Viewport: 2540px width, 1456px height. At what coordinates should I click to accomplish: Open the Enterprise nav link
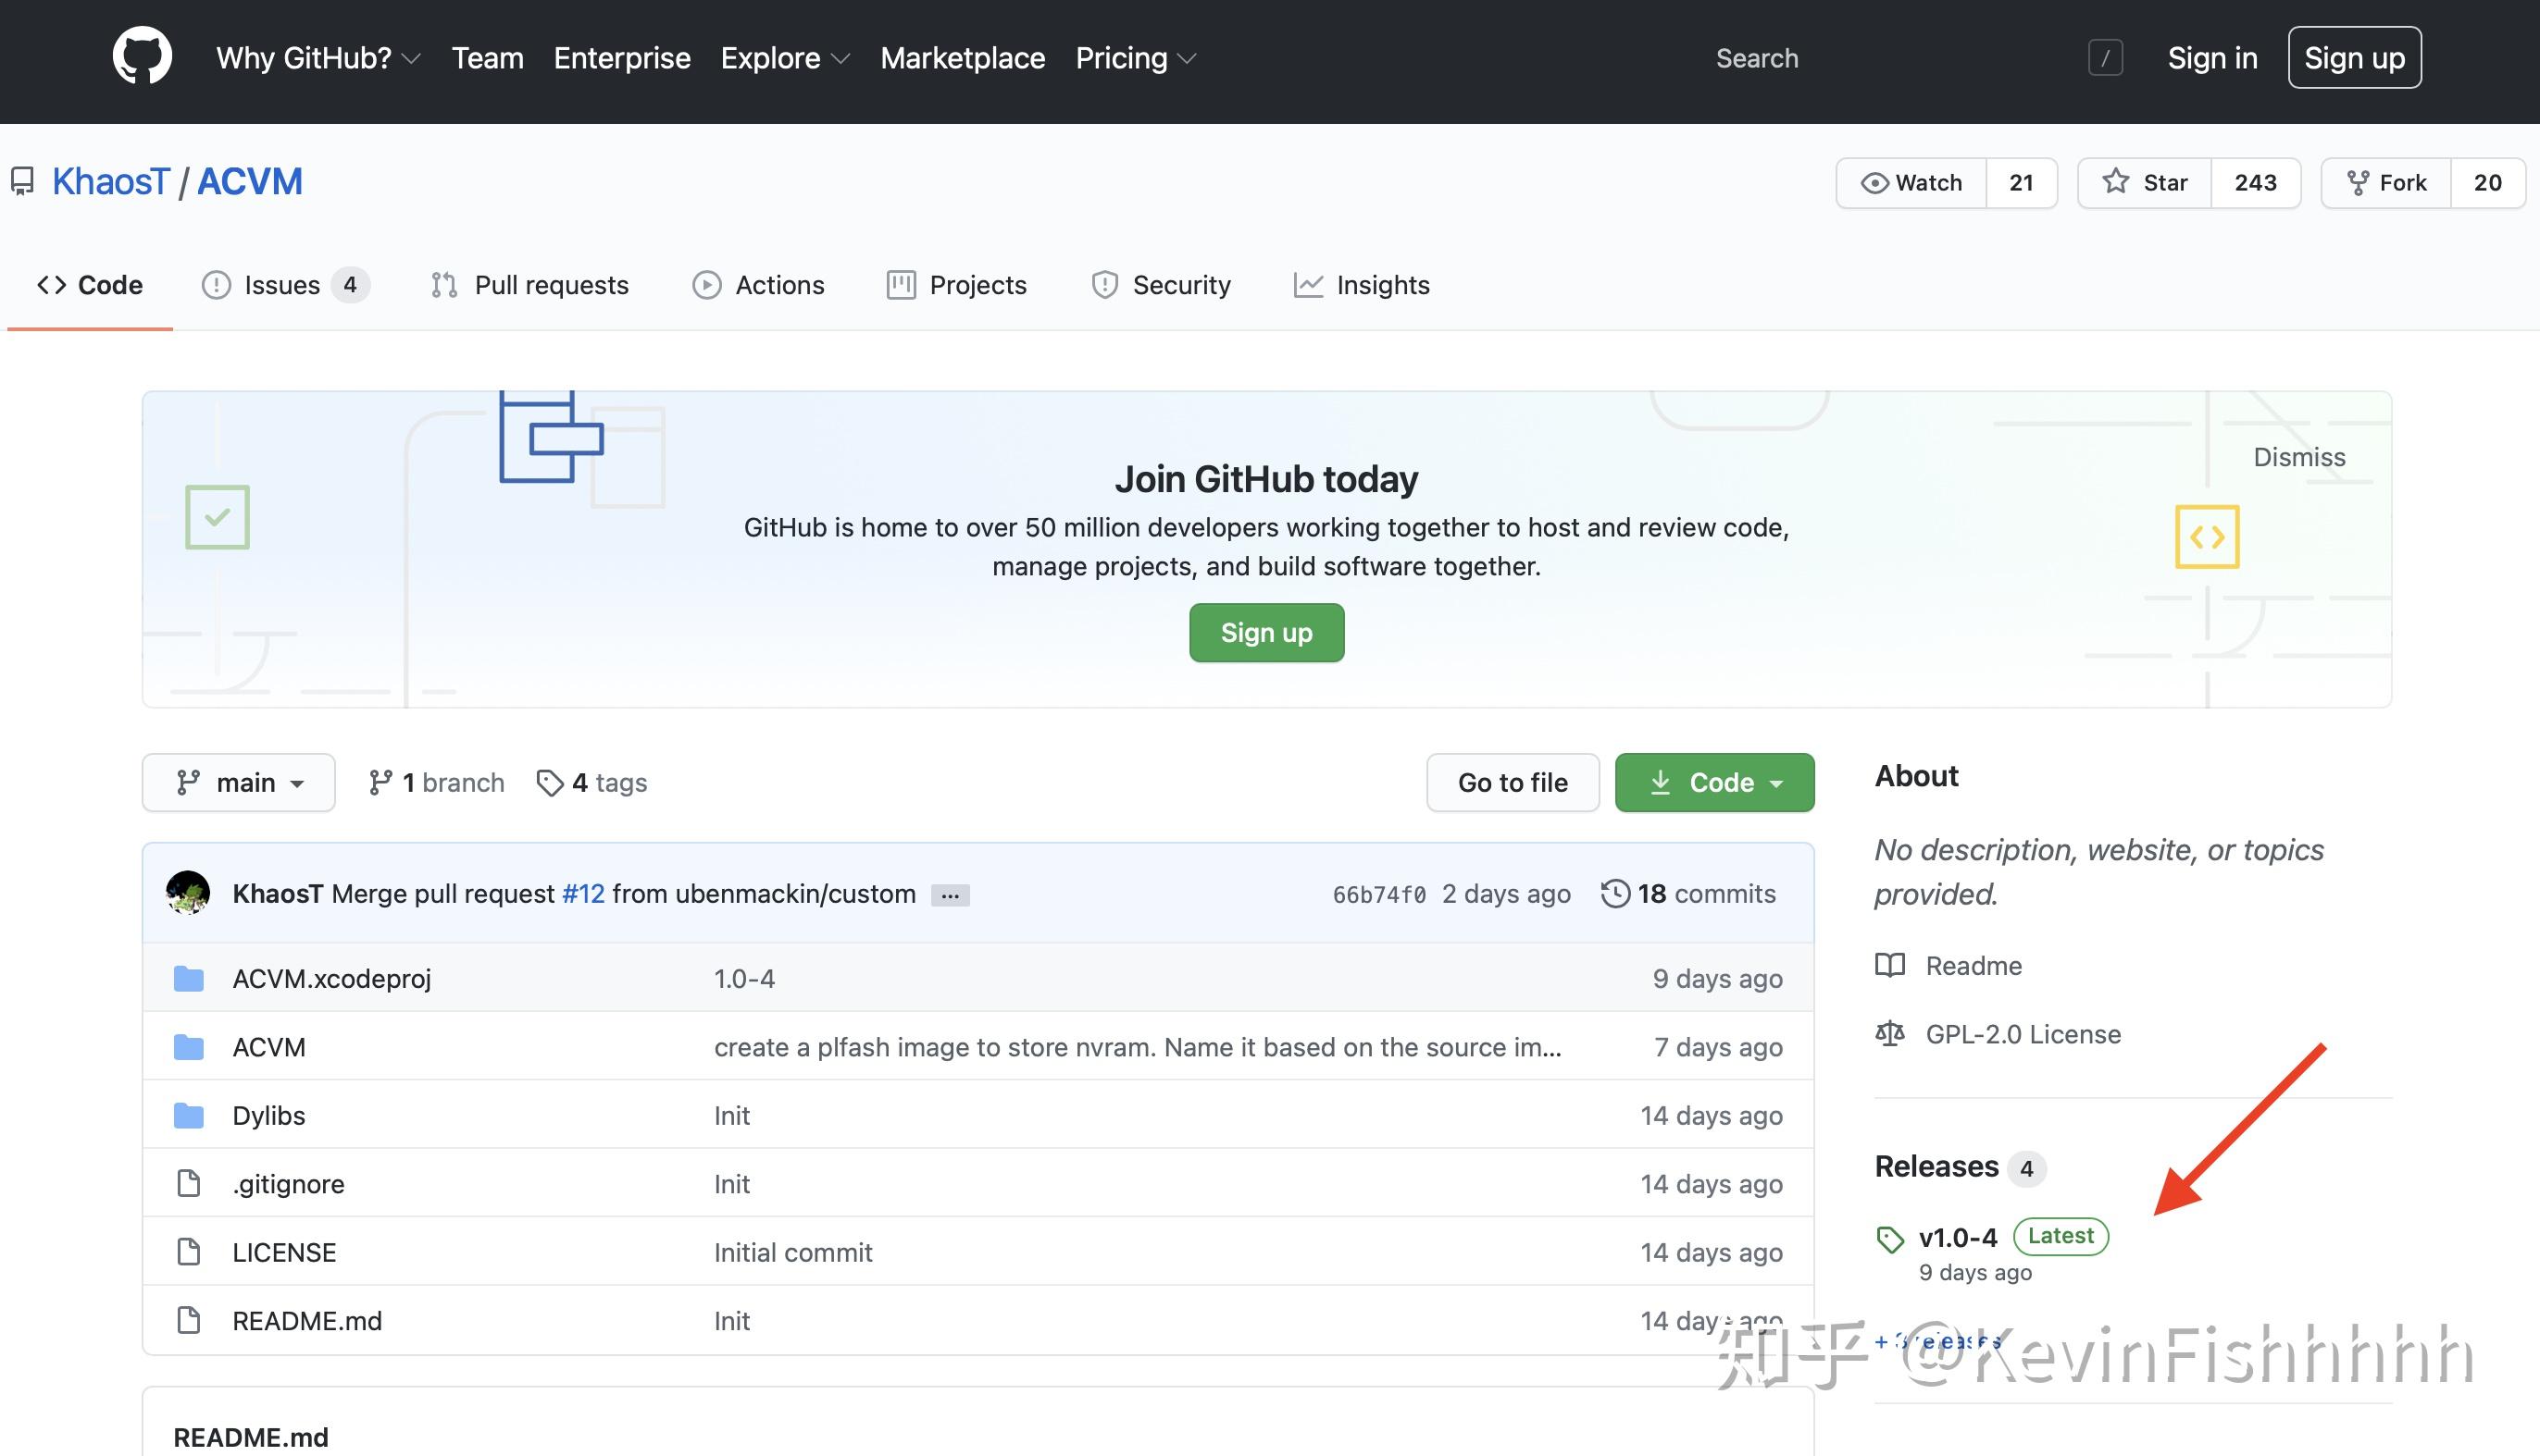[x=622, y=58]
